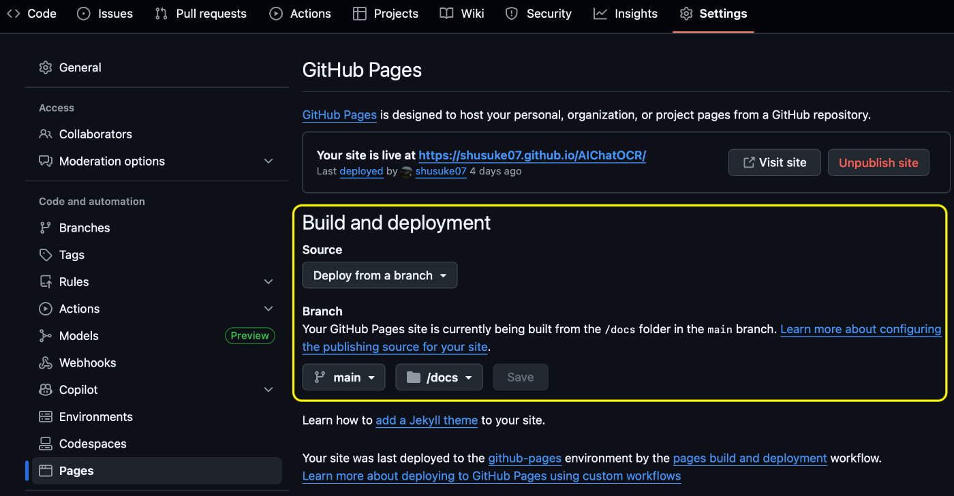
Task: Click the pull request icon in top bar
Action: [161, 14]
